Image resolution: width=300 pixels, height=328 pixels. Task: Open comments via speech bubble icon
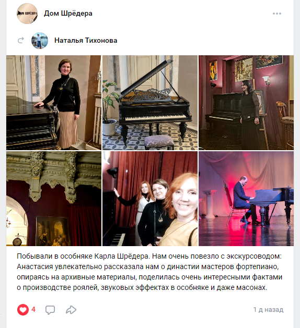(50, 310)
